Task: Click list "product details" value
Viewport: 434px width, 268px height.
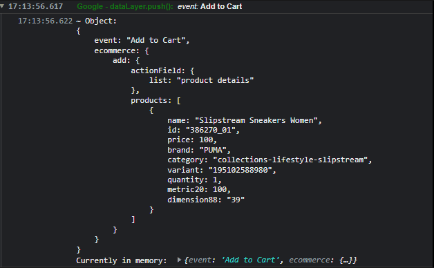Action: point(215,80)
